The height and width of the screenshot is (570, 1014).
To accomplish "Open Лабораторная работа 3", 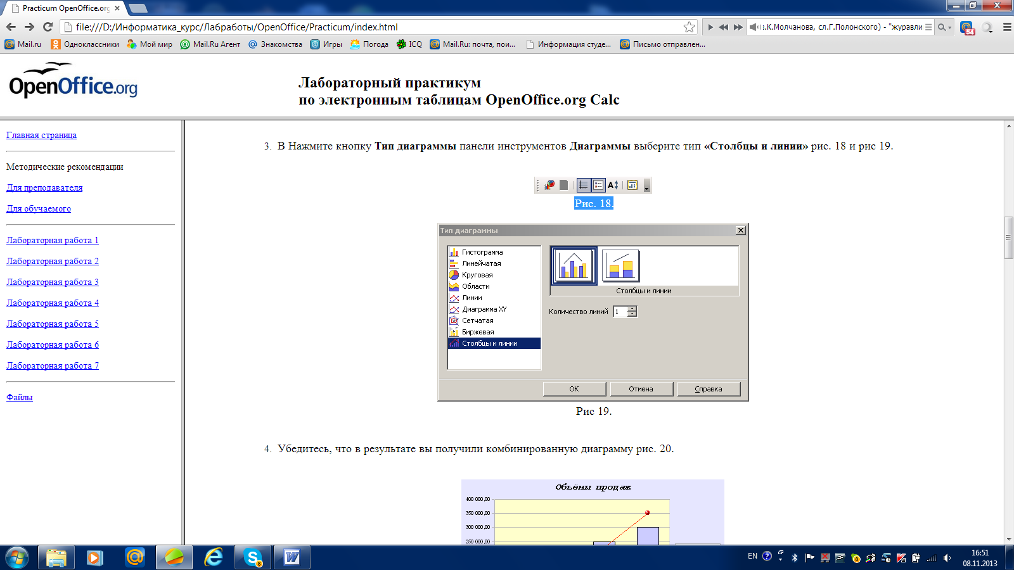I will click(x=53, y=282).
